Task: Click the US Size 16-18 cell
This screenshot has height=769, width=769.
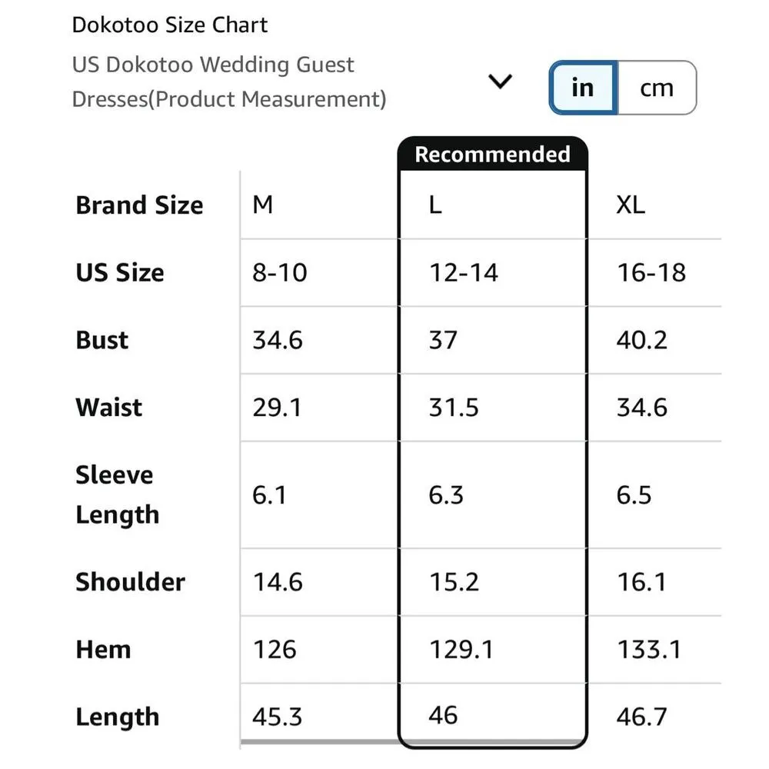Action: pos(651,272)
